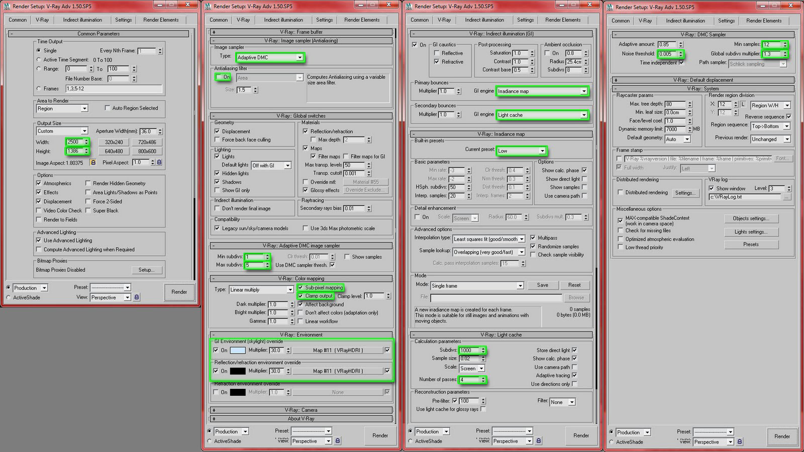Click Number of passes spinner

483,380
